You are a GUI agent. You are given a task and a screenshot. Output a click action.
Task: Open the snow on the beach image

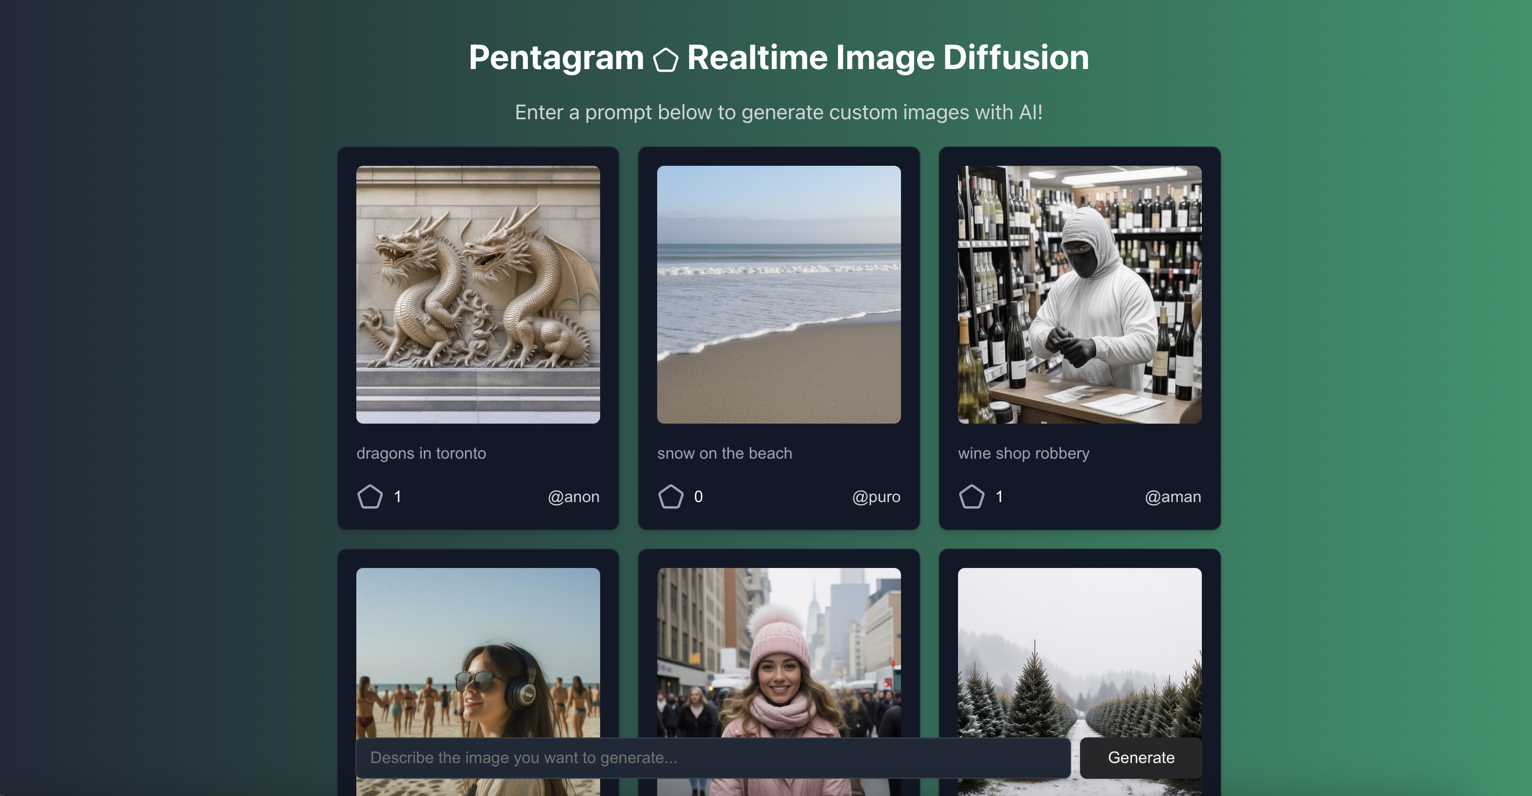coord(779,294)
